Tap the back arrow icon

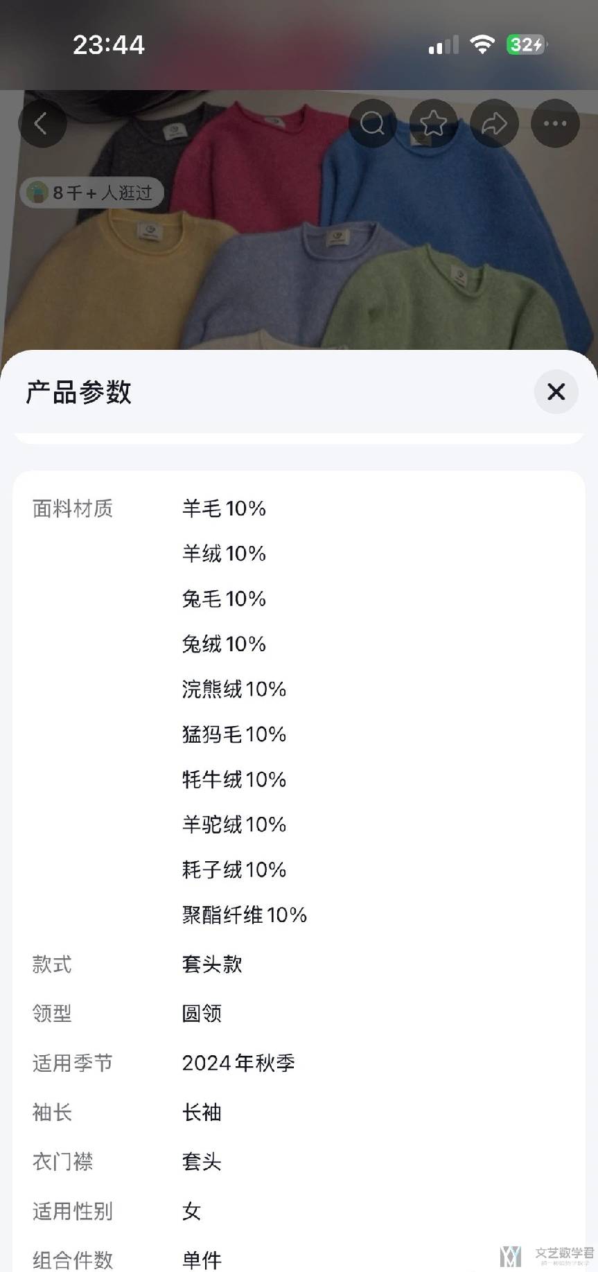[42, 124]
